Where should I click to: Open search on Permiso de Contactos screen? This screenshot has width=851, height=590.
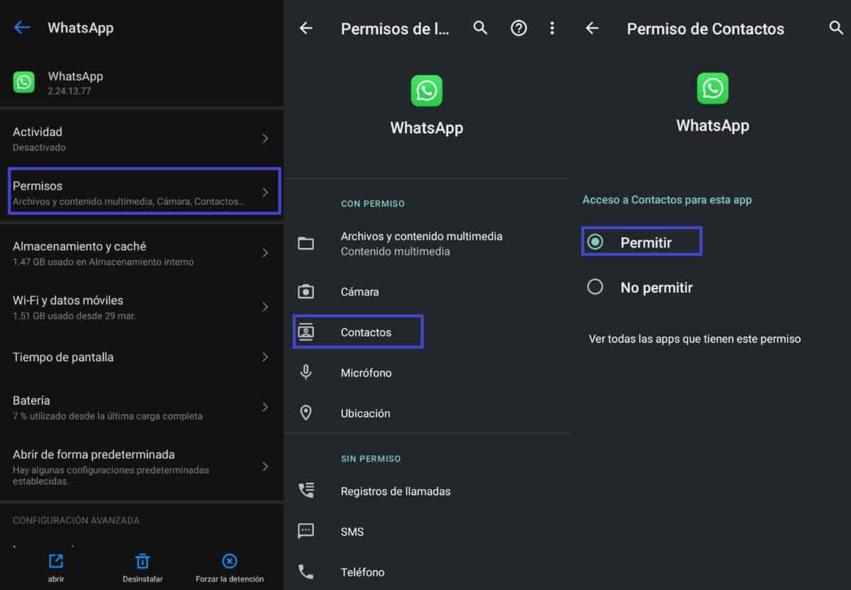tap(836, 28)
